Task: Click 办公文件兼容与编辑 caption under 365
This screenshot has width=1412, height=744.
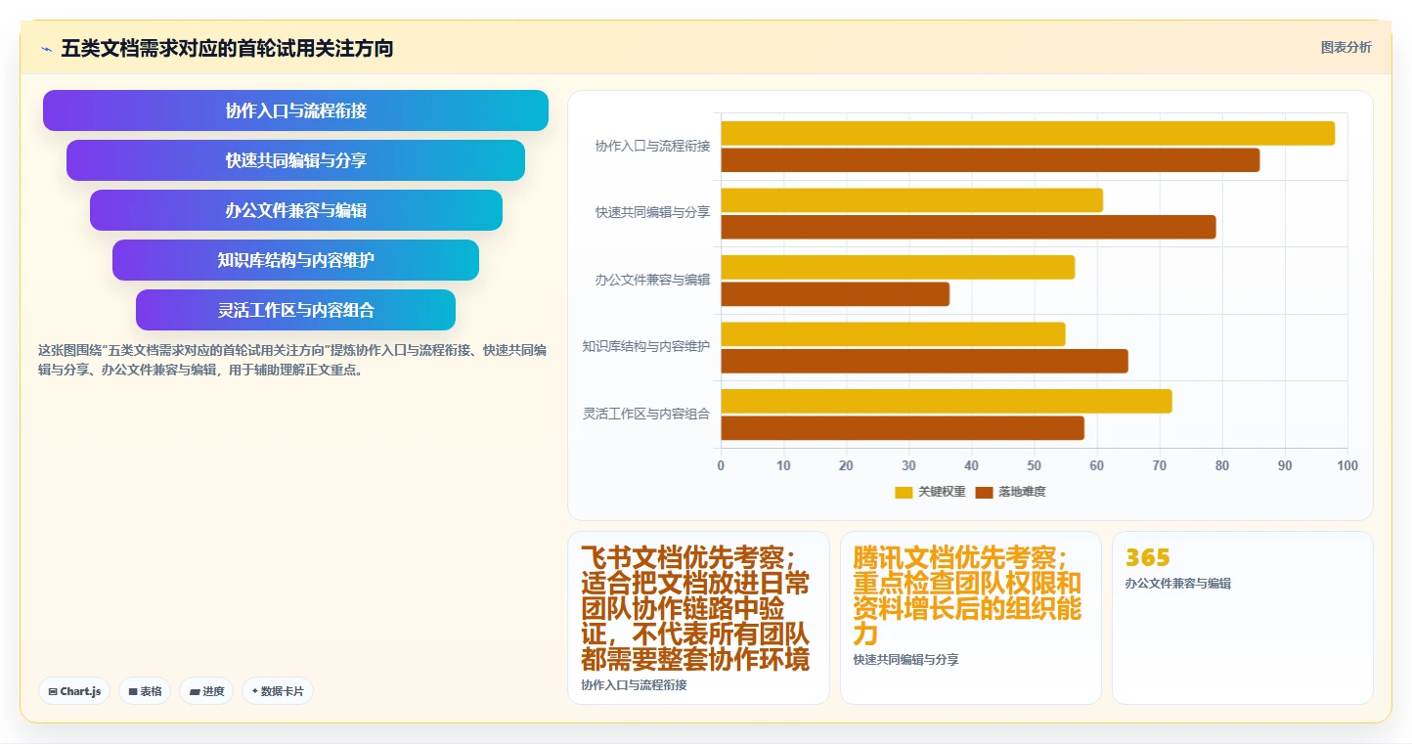Action: click(1178, 583)
